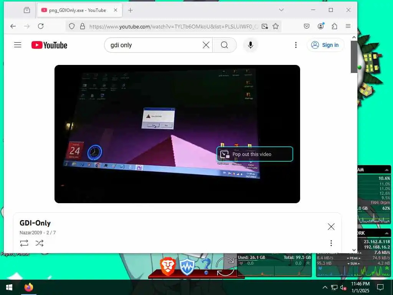The image size is (393, 295).
Task: Open Firefox application hamburger menu
Action: (348, 26)
